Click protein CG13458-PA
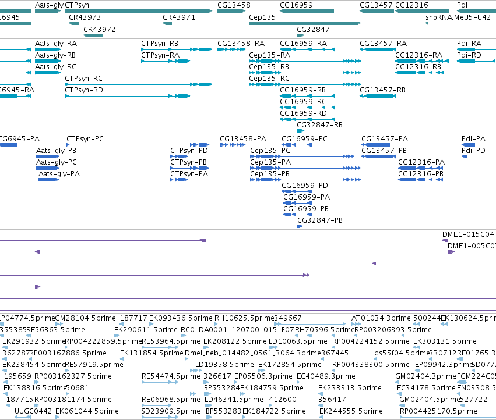The height and width of the screenshot is (420, 496). [233, 145]
